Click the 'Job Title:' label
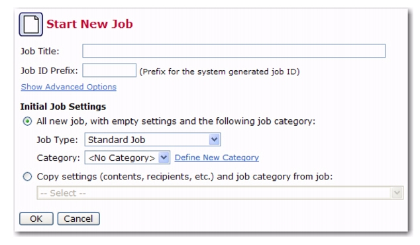Image resolution: width=420 pixels, height=245 pixels. [40, 51]
